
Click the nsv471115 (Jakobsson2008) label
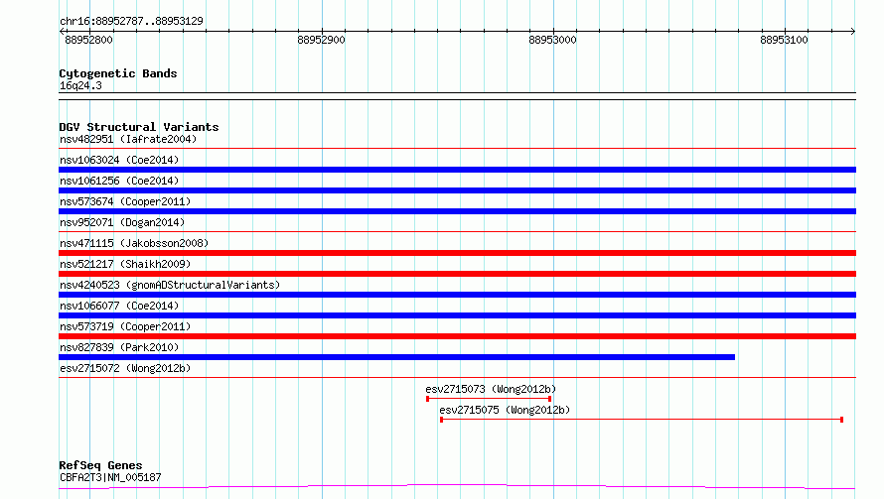pyautogui.click(x=134, y=243)
